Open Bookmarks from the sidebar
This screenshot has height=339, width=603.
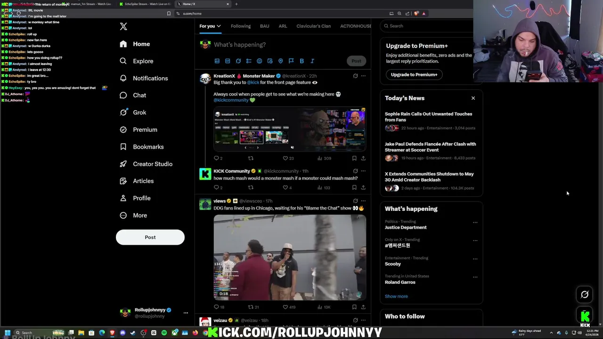click(x=142, y=147)
